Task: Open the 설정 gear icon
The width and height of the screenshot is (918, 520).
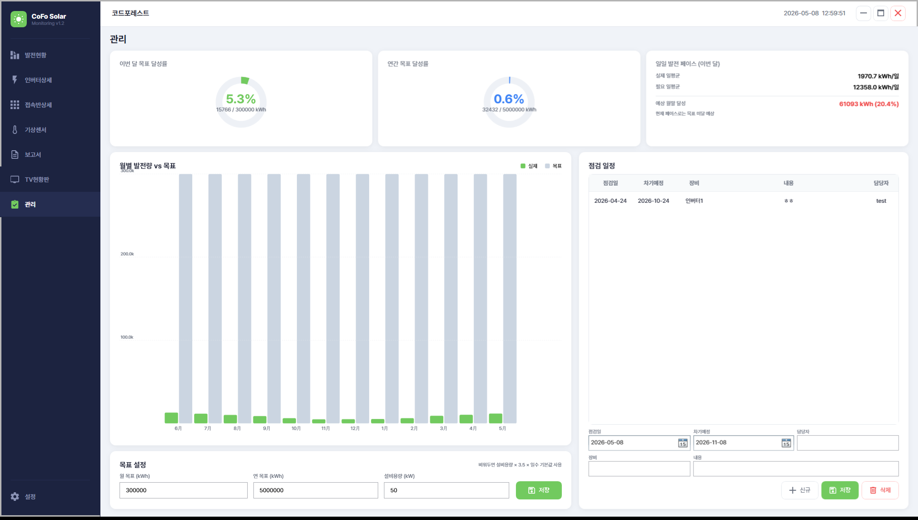Action: (x=15, y=497)
